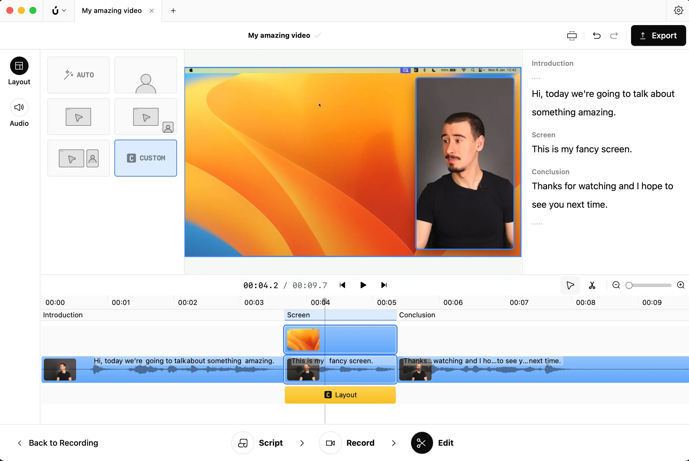Toggle the Layout panel view

tap(19, 66)
